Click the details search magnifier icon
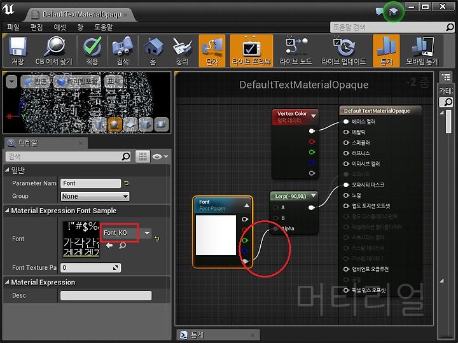 click(125, 157)
